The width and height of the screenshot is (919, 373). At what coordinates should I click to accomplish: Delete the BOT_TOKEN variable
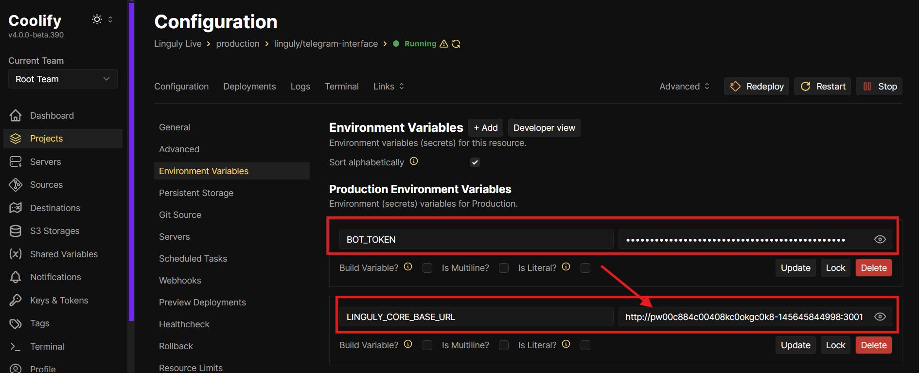pyautogui.click(x=873, y=268)
